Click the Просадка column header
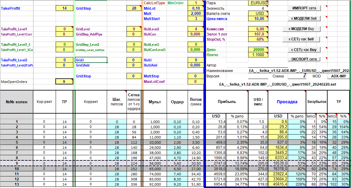Screen dimensions: 351x188 (287, 102)
